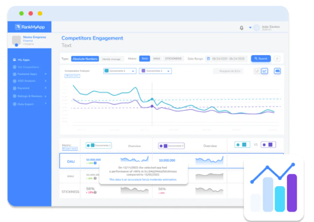Click the teal swatch in Concorrente 1 dropdown
Viewport: 314px width, 222px height.
(107, 71)
